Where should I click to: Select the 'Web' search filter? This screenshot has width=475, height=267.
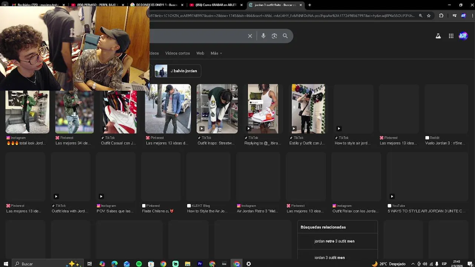(x=200, y=53)
